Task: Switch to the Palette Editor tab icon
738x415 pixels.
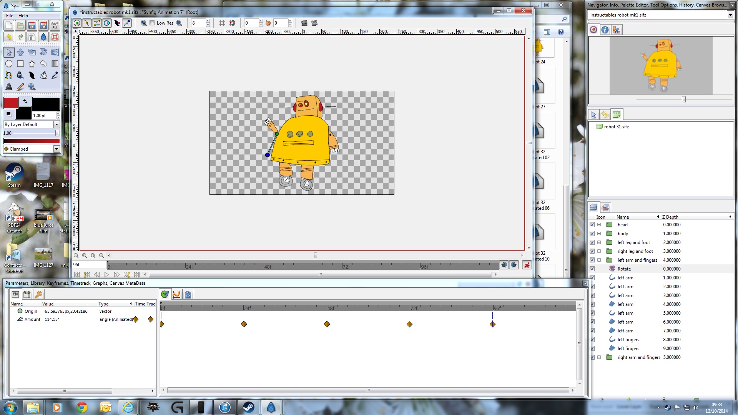Action: click(617, 30)
